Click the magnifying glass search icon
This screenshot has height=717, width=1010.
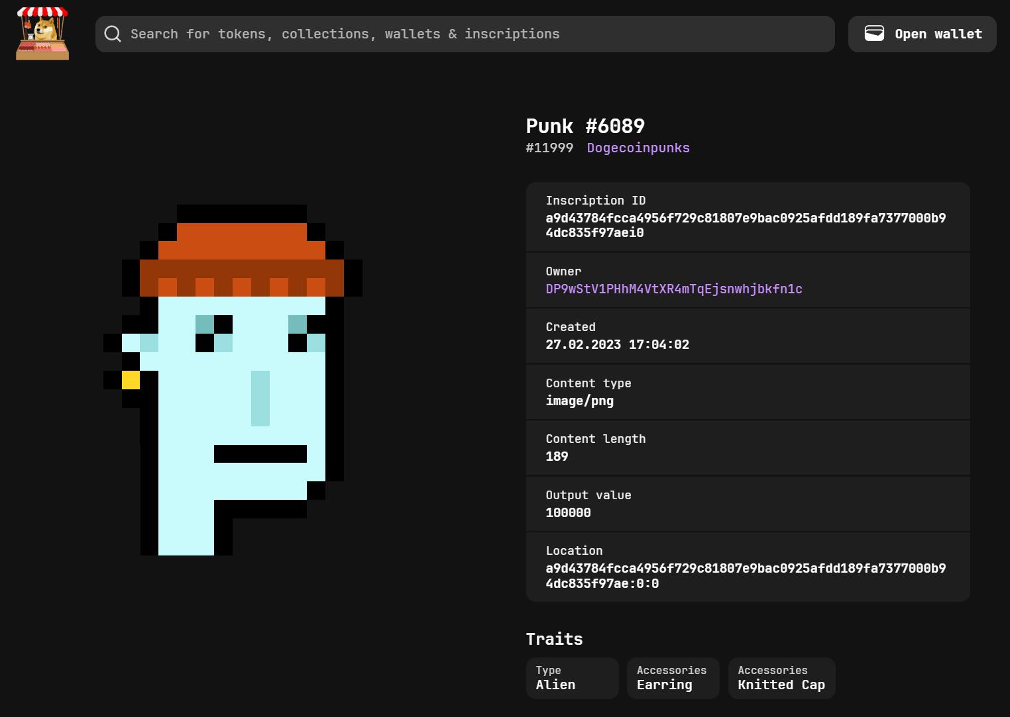pos(113,34)
